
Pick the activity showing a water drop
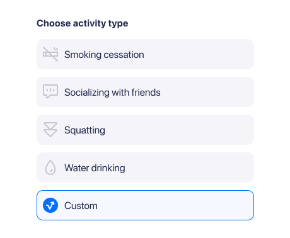145,167
